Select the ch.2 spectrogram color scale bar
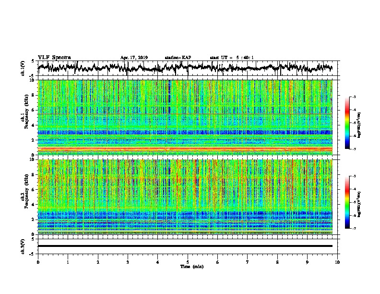The height and width of the screenshot is (294, 380). (347, 202)
